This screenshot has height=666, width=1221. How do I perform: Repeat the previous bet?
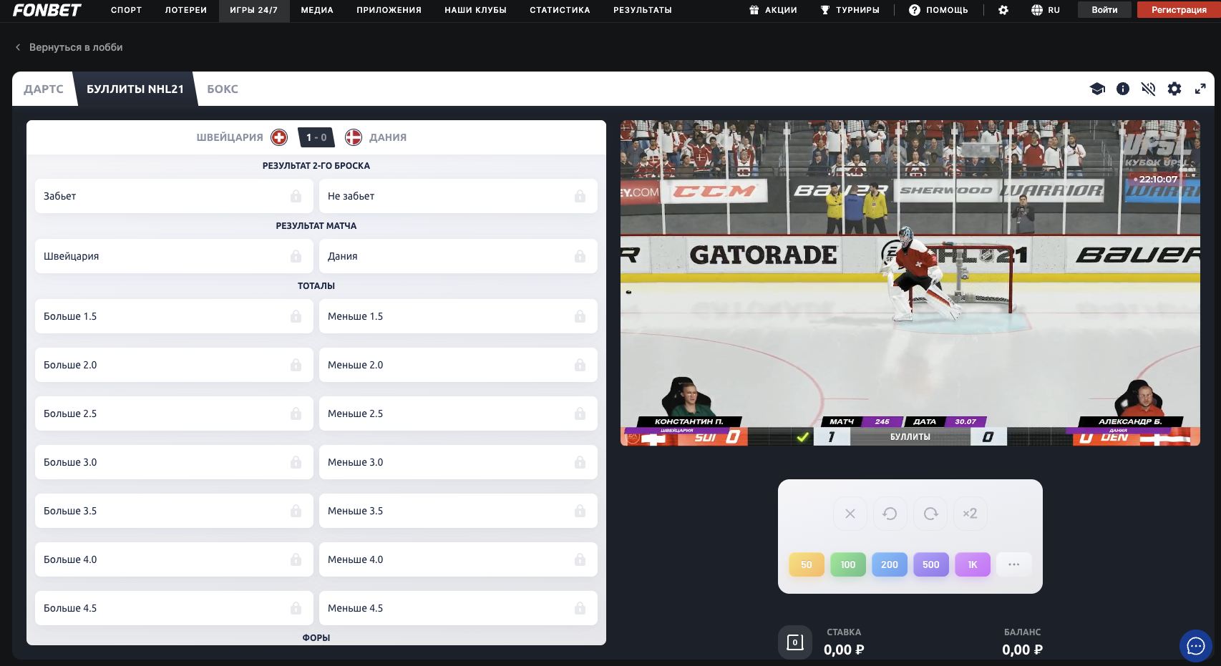click(x=930, y=514)
